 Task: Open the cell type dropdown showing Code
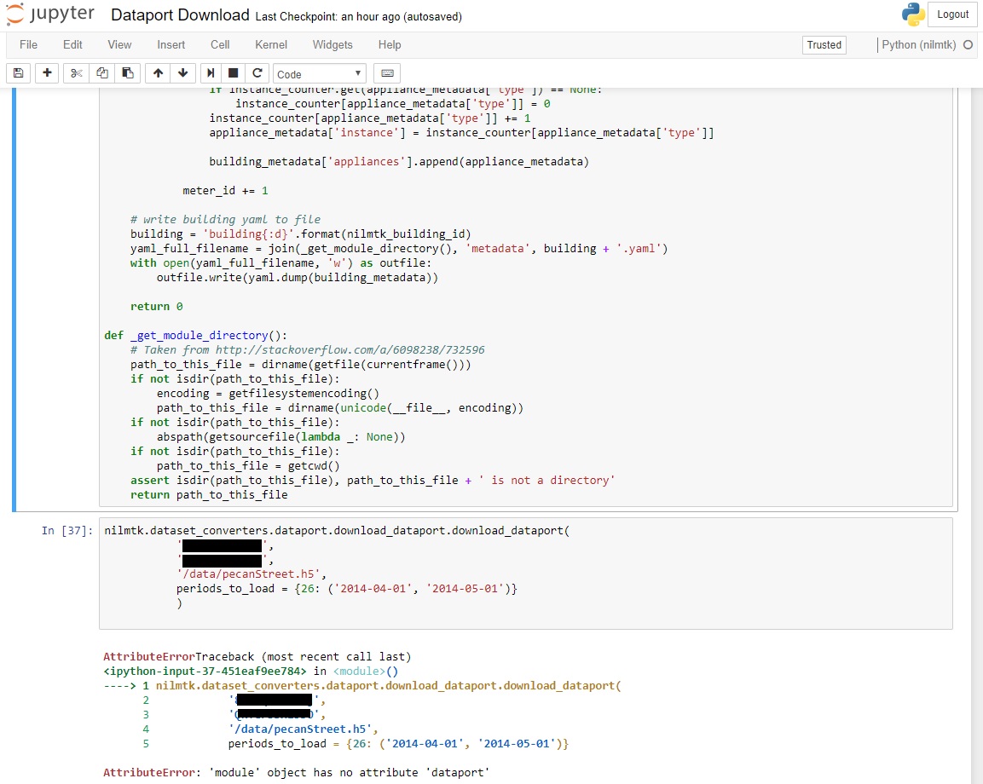(319, 73)
